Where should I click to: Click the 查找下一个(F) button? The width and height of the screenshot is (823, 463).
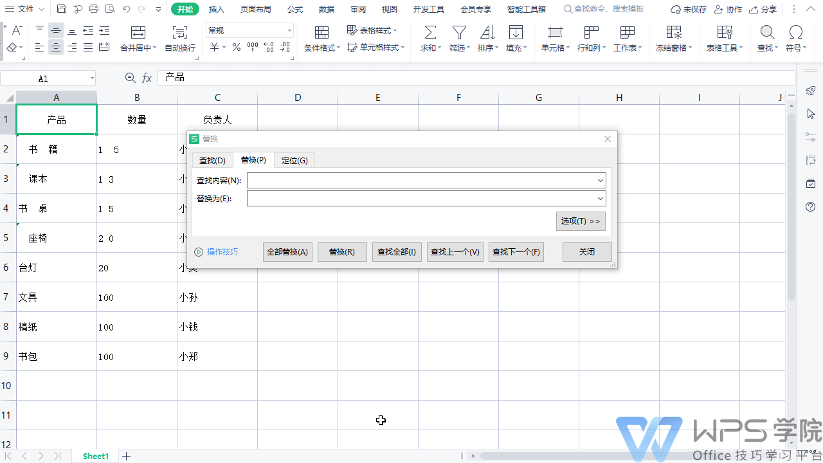point(516,252)
